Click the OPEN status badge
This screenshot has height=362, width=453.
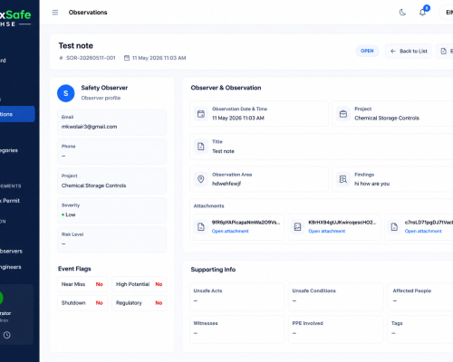tap(367, 51)
